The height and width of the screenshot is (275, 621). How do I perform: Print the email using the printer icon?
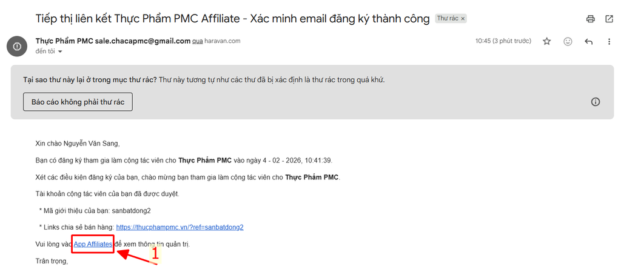coord(591,19)
